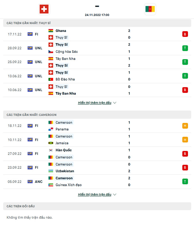Screen dimensions: 194x225
Task: Click the orange H badge for the Panama match
Action: pyautogui.click(x=185, y=126)
